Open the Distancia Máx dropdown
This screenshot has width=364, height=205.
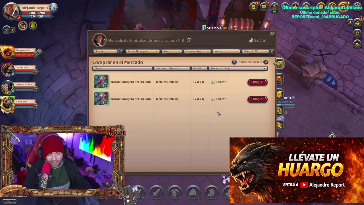pyautogui.click(x=255, y=51)
